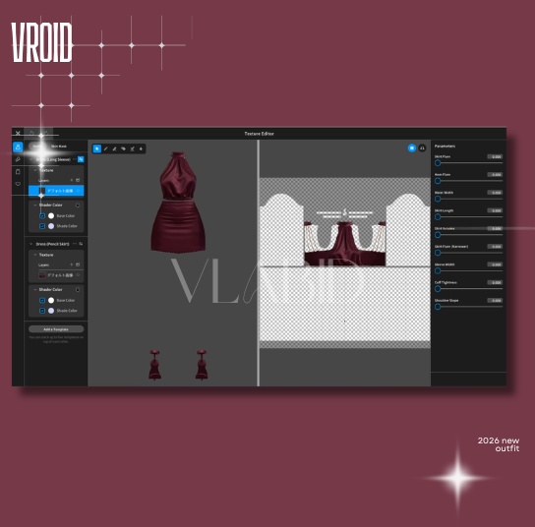
Task: Toggle visibility of the Pencil Skirt default image layer
Action: tap(79, 275)
